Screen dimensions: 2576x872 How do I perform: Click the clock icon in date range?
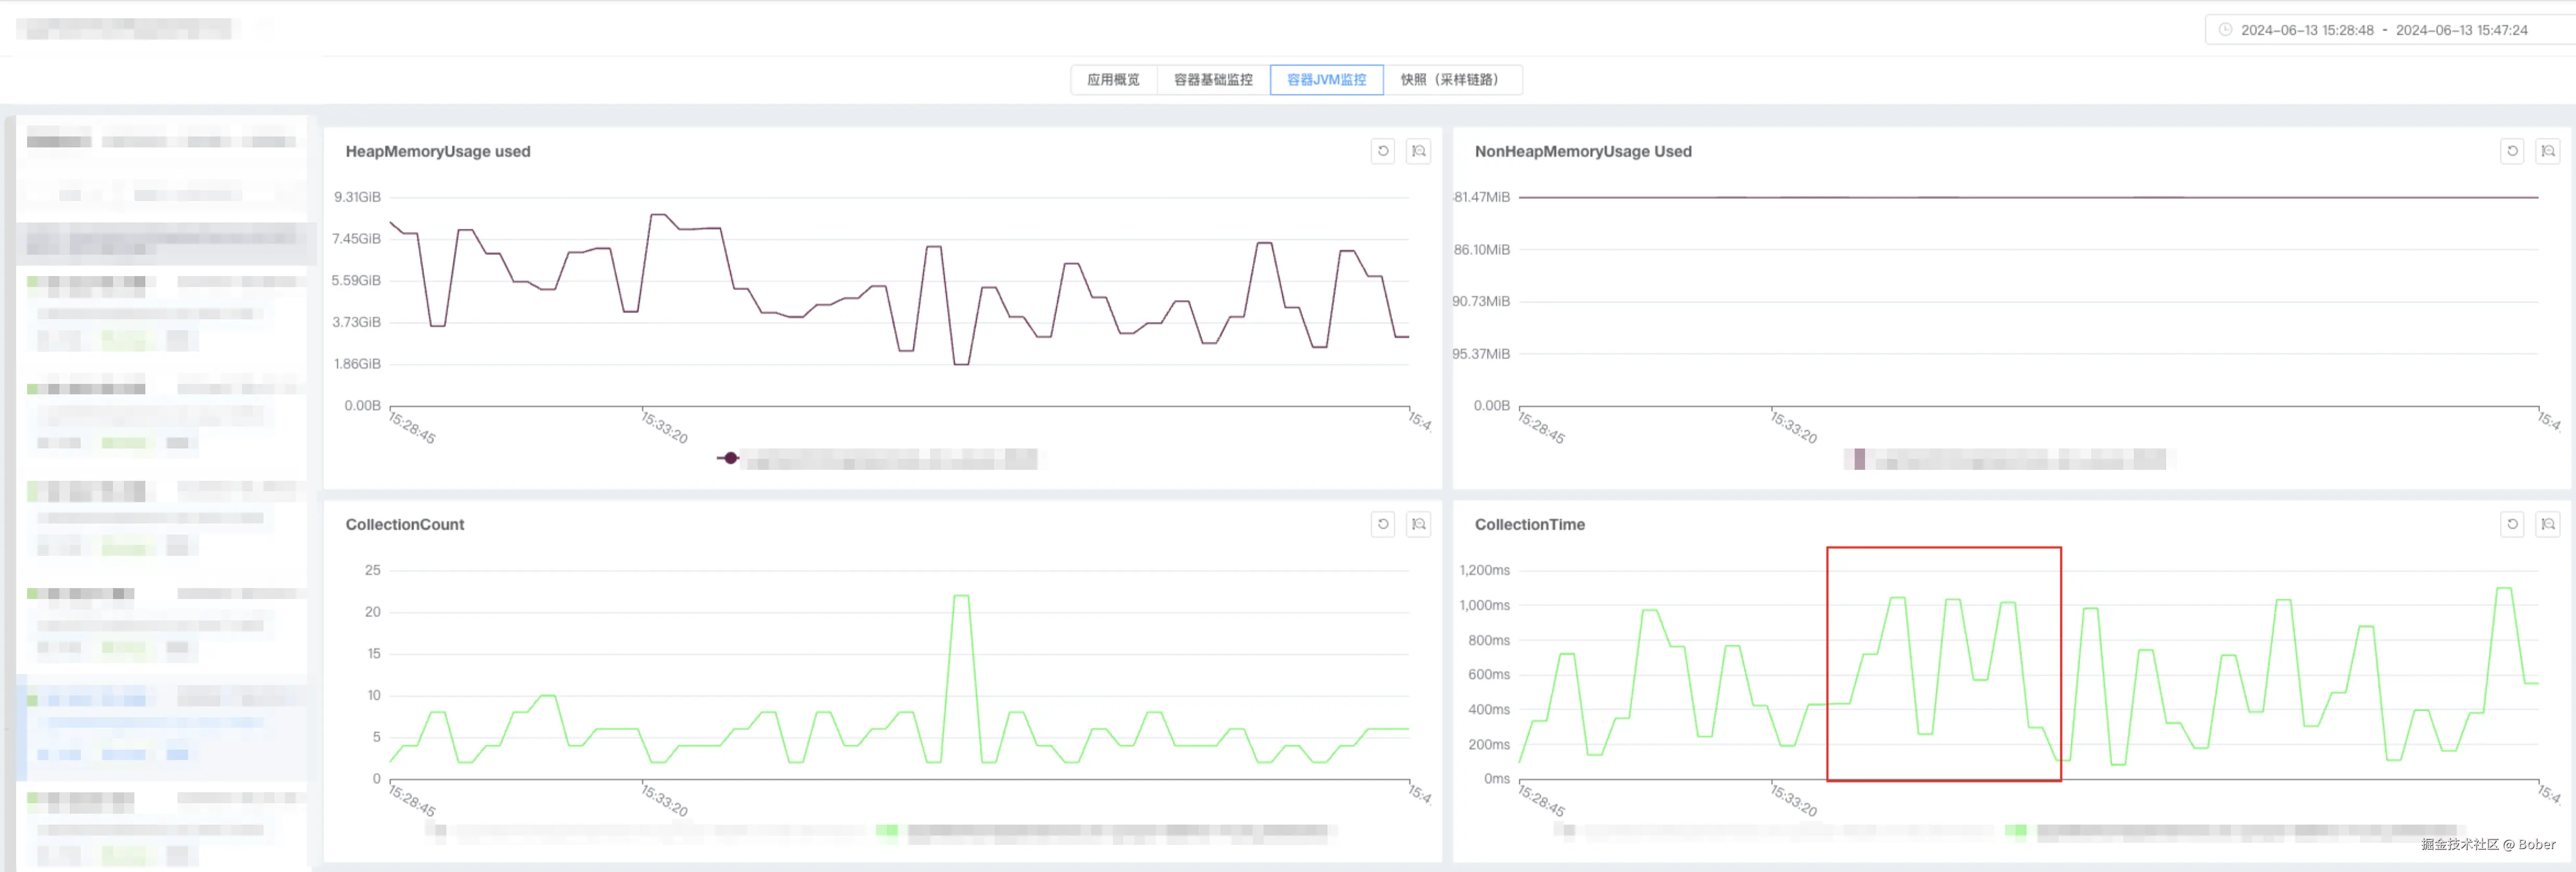pos(2225,30)
